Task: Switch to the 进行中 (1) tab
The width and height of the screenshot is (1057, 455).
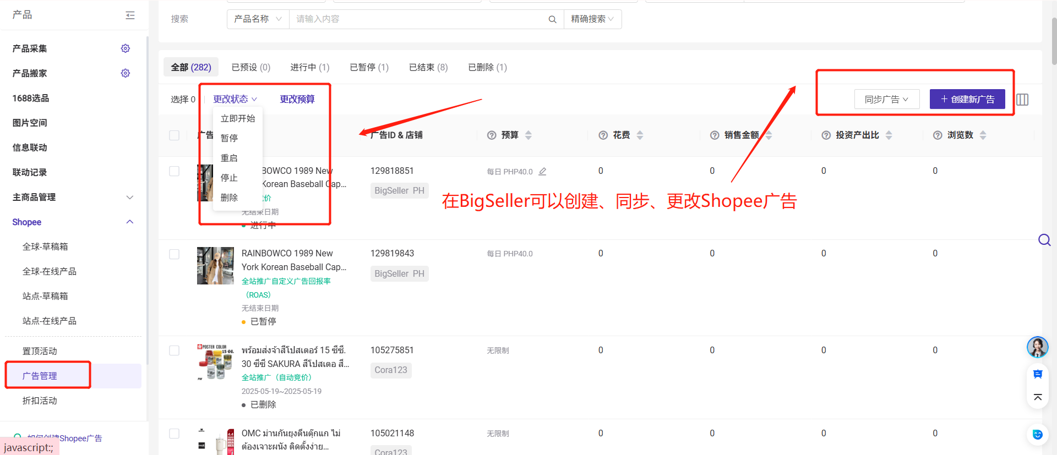Action: (x=309, y=67)
